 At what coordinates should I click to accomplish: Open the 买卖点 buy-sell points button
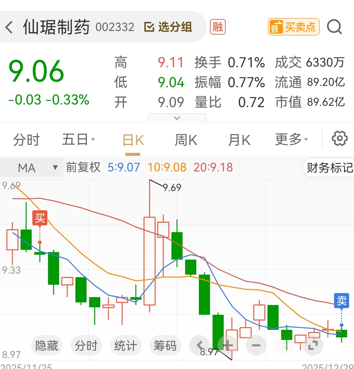[294, 27]
